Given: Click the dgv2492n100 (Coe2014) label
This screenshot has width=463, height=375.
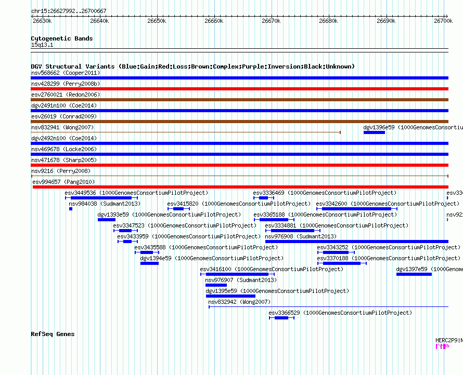Looking at the screenshot, I should [64, 138].
